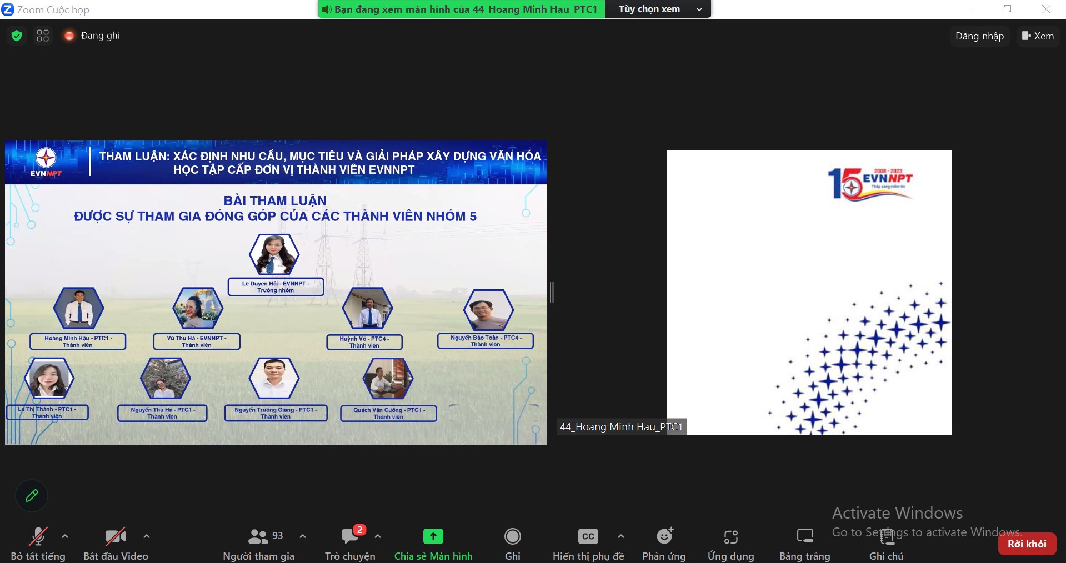Restore down the Zoom window
The image size is (1066, 563).
click(1007, 9)
